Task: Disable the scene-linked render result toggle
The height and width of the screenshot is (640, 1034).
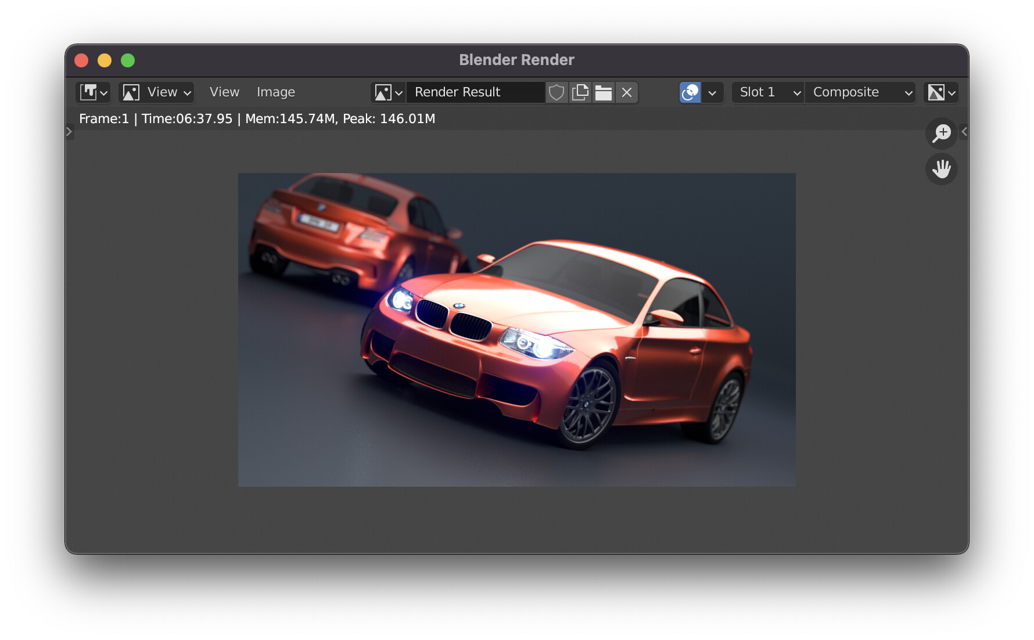Action: 690,92
